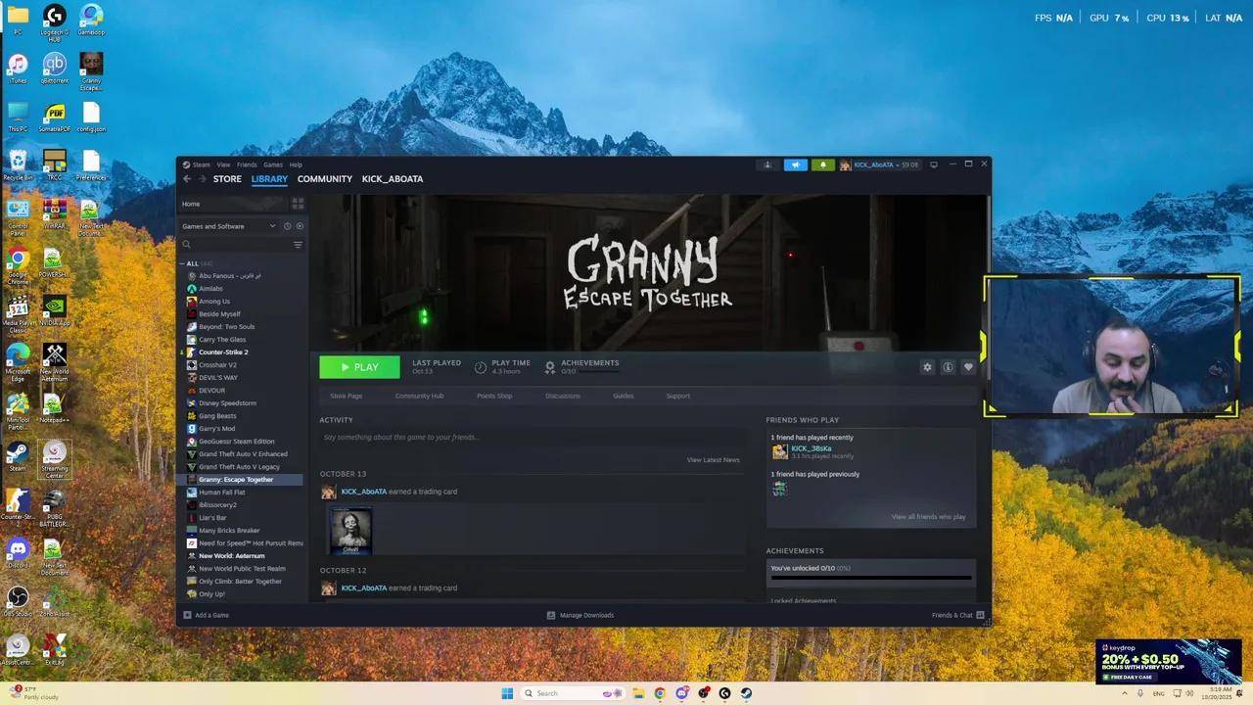
Task: Collapse the ALL games category
Action: (182, 263)
